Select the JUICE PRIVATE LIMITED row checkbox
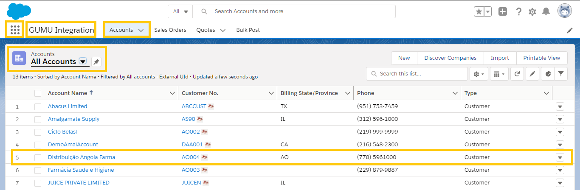580x190 pixels. 38,183
